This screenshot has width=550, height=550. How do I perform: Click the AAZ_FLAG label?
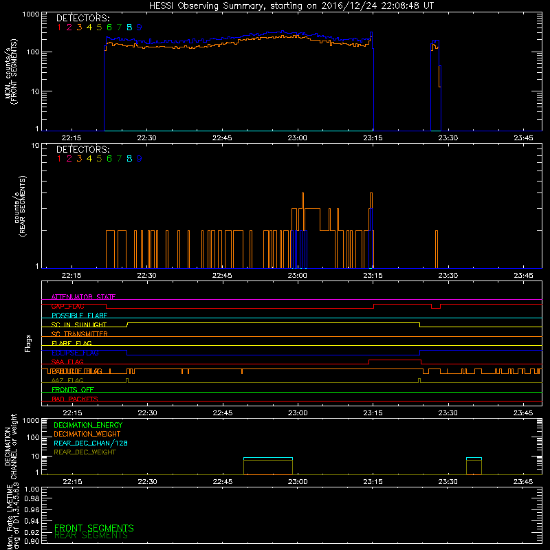[67, 380]
